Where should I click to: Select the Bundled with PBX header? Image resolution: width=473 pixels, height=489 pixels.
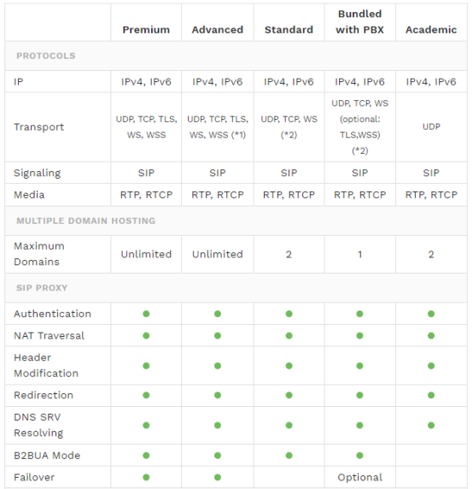pyautogui.click(x=359, y=22)
